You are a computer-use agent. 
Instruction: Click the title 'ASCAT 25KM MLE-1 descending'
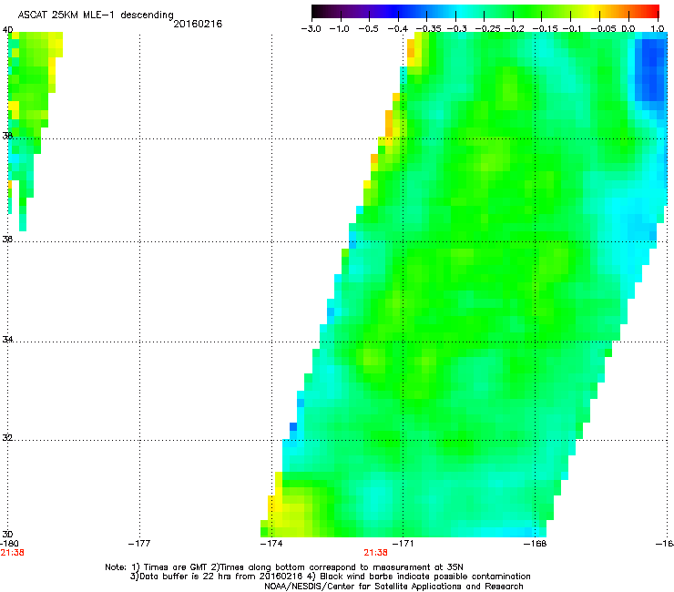(96, 15)
